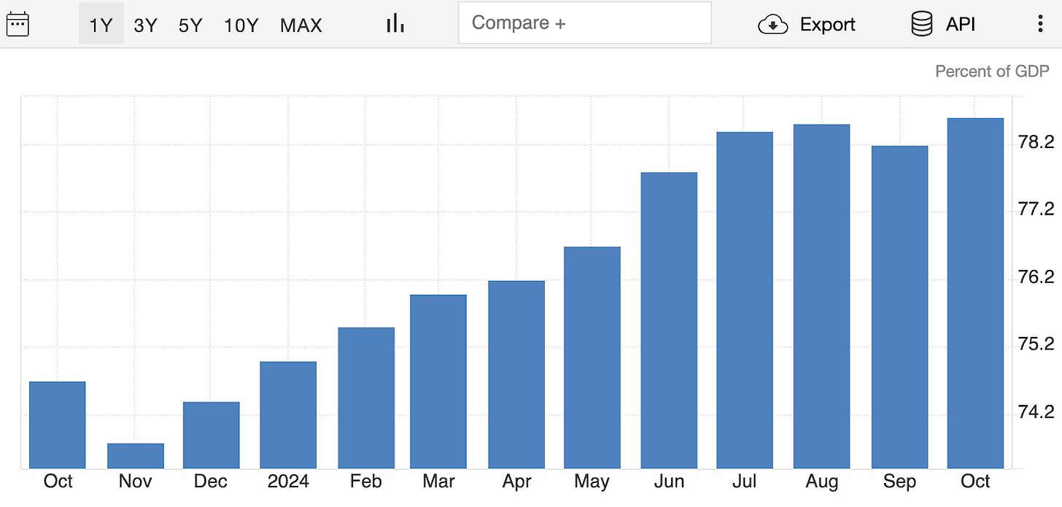
Task: Click the last Oct bar on right
Action: (x=975, y=293)
